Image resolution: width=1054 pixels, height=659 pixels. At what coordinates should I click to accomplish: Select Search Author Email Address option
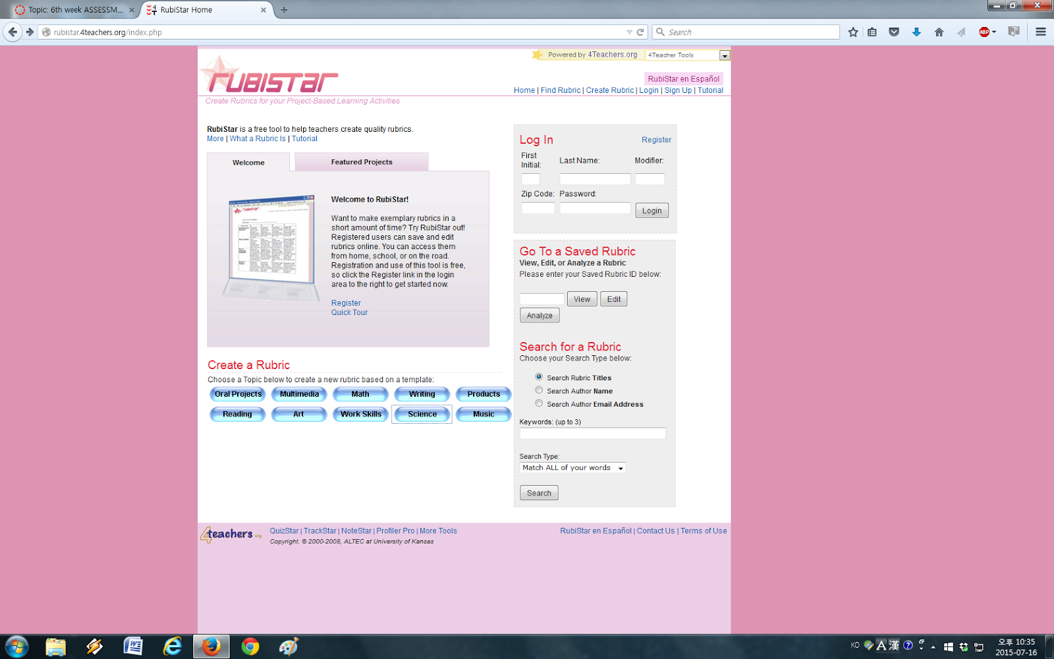click(539, 403)
